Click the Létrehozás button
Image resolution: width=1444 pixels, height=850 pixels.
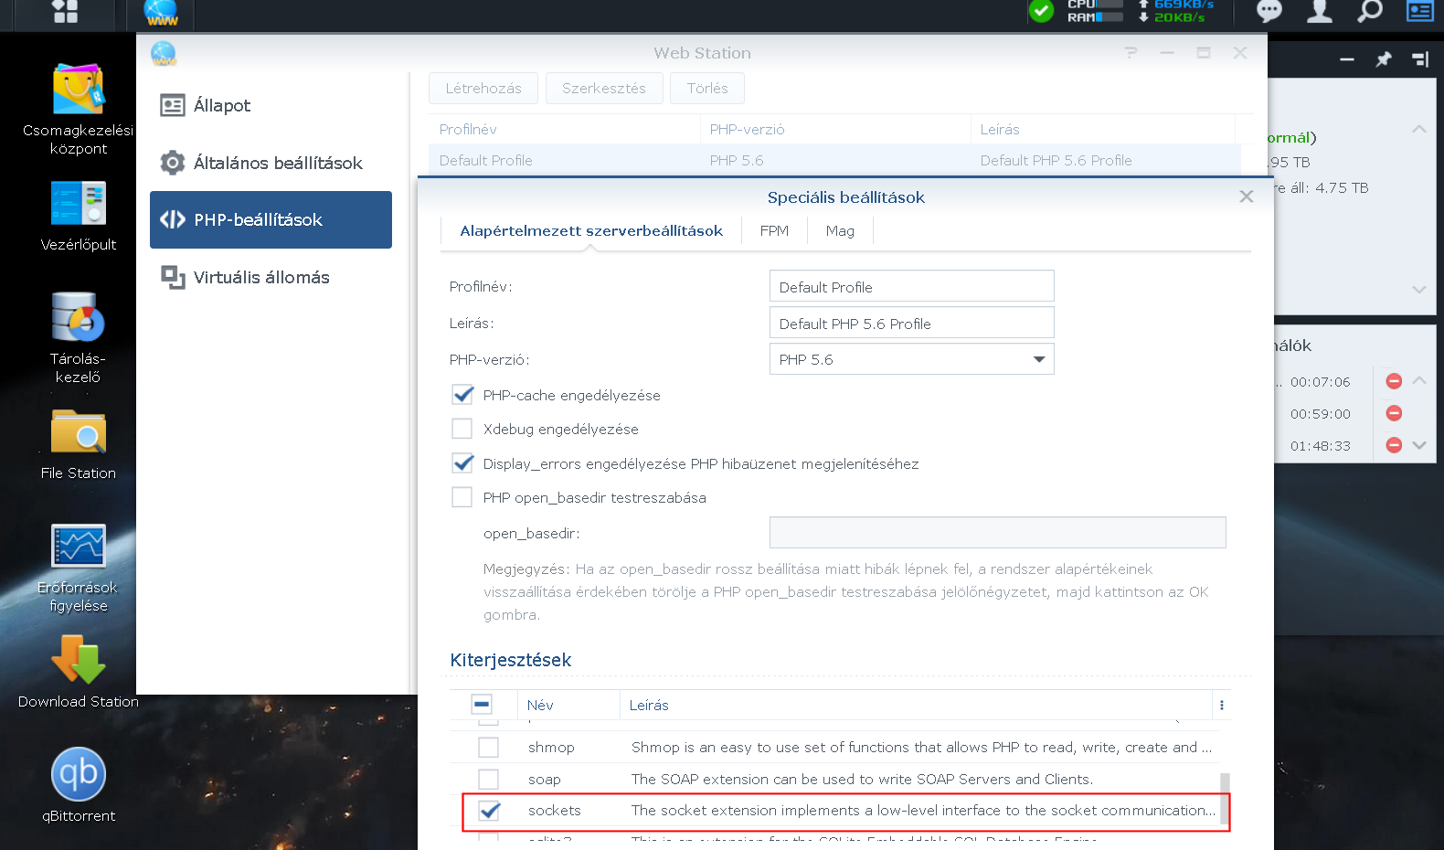483,89
